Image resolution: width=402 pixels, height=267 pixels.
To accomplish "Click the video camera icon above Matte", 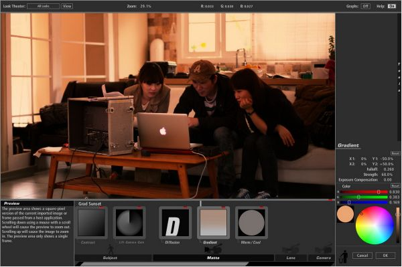I will pyautogui.click(x=213, y=249).
